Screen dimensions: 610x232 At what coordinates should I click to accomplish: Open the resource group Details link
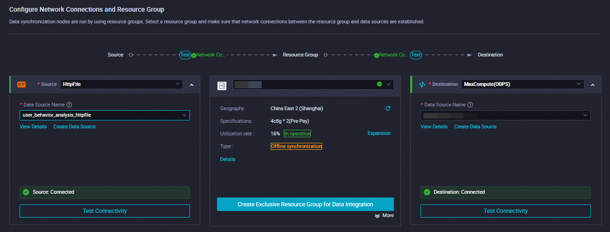coord(228,160)
